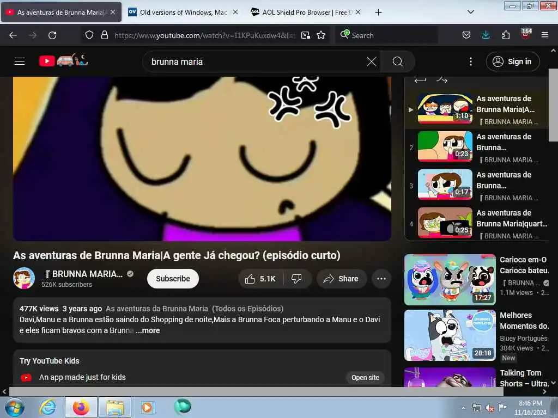Open YouTube settings three-dot menu
Viewport: 558px width, 418px height.
(x=470, y=62)
